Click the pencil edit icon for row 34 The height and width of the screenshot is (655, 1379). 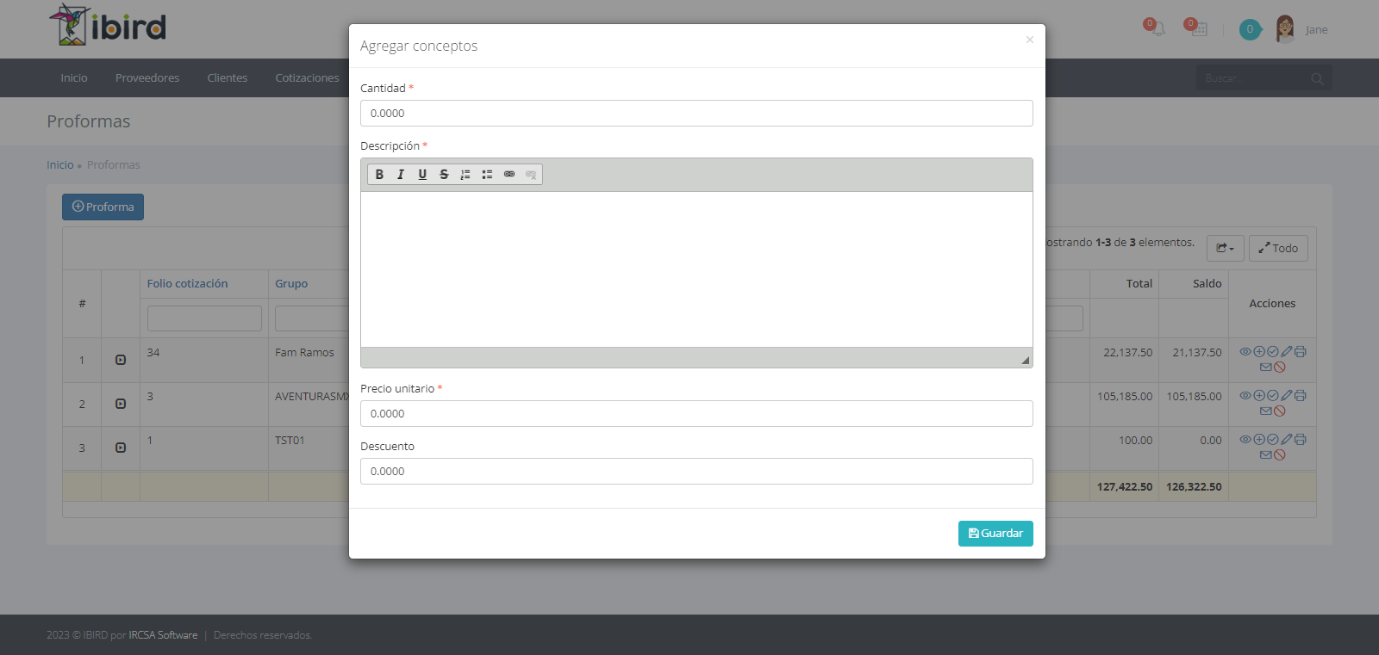tap(1287, 351)
